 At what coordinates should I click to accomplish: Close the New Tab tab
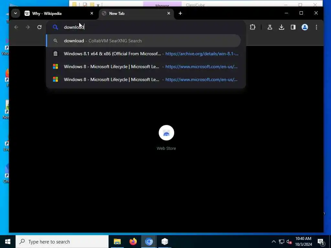point(169,13)
